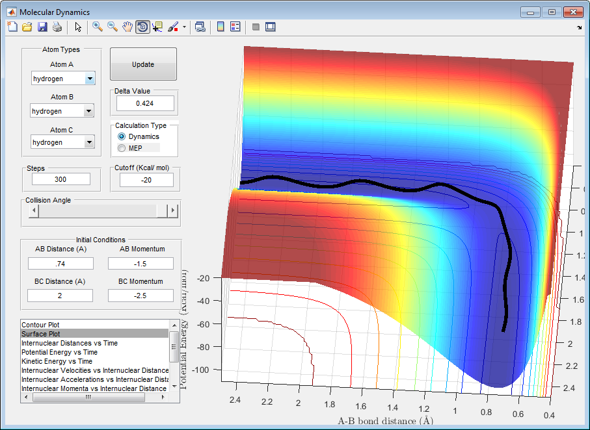
Task: Click the Collision Angle slider right arrow
Action: point(172,210)
